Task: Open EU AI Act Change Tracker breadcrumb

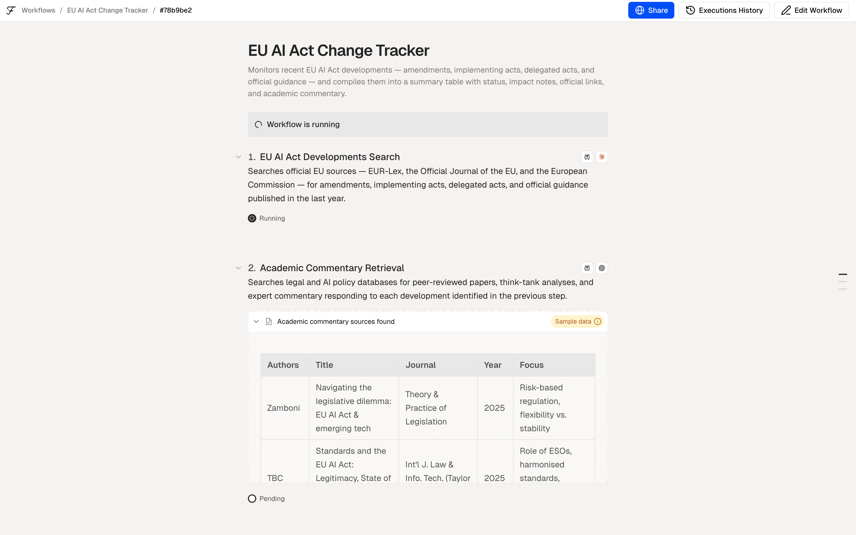Action: [107, 10]
